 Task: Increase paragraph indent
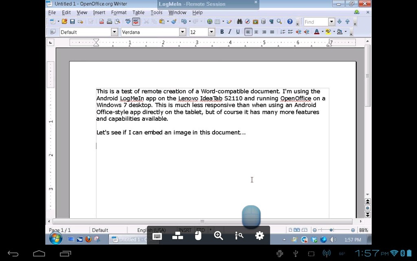[x=306, y=32]
